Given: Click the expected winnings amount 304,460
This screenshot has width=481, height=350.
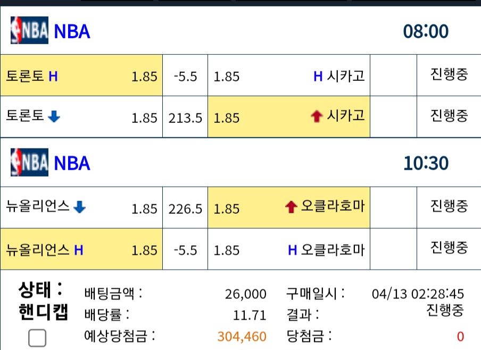Looking at the screenshot, I should tap(242, 337).
